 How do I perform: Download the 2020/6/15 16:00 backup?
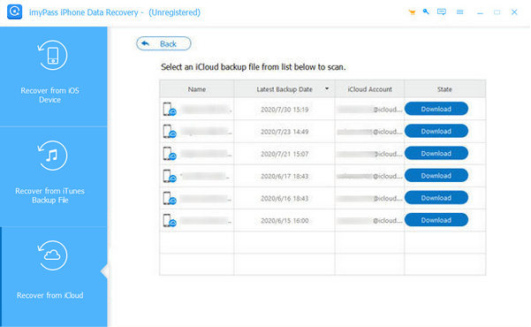tap(436, 220)
